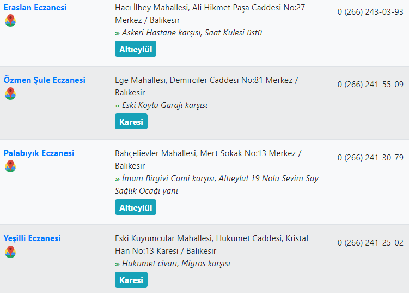Click map pin icon under Eraslan Eczanesi

[x=10, y=21]
